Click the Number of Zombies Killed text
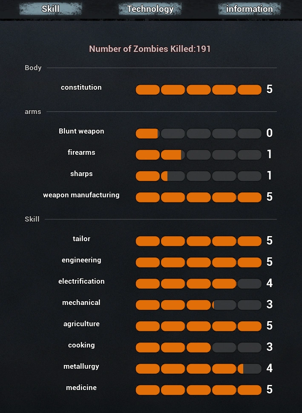The width and height of the screenshot is (302, 413). tap(150, 49)
